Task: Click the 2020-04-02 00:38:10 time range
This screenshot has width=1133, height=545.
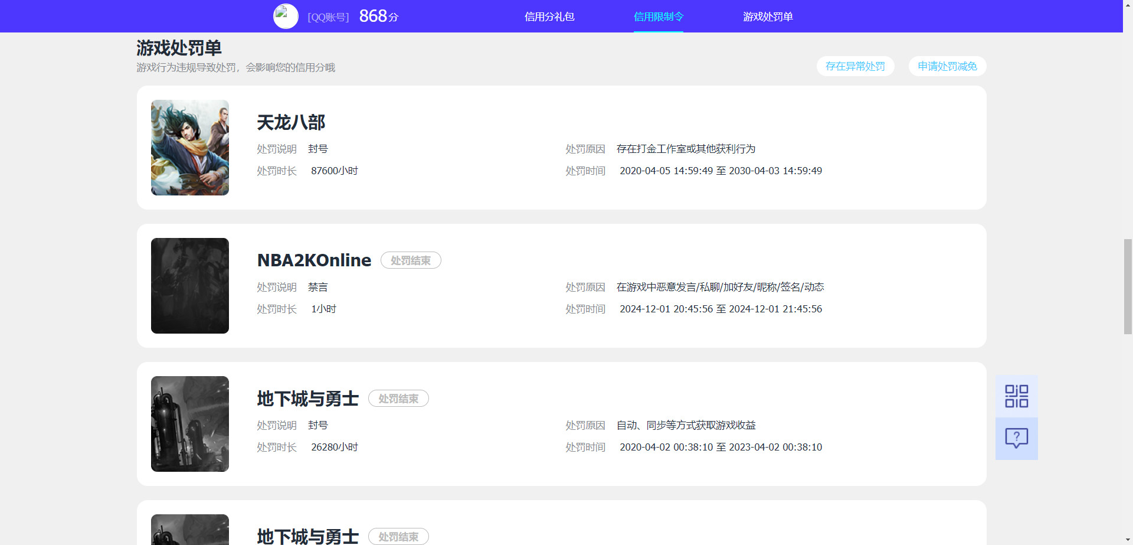Action: coord(721,447)
